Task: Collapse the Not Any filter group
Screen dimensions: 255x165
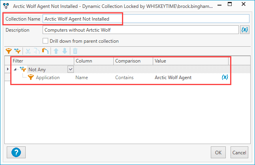Action: coord(15,70)
